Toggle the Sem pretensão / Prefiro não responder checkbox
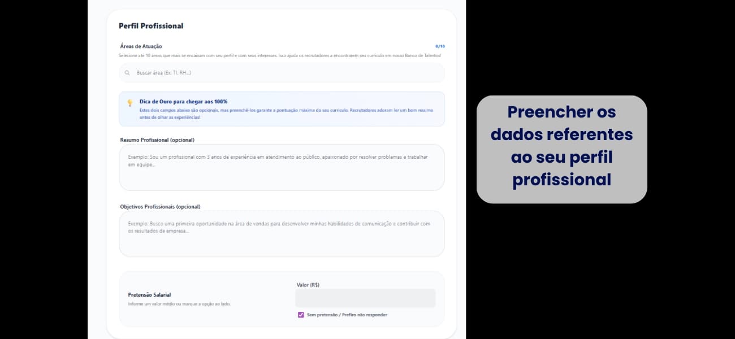Screen dimensions: 735x339 click(x=301, y=315)
